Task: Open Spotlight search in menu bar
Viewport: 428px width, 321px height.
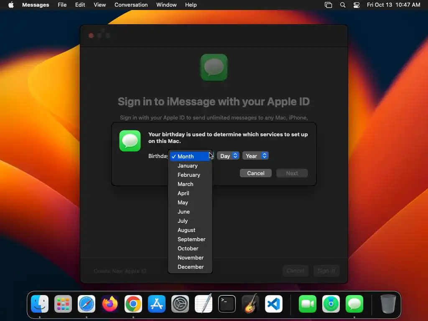Action: pos(343,5)
